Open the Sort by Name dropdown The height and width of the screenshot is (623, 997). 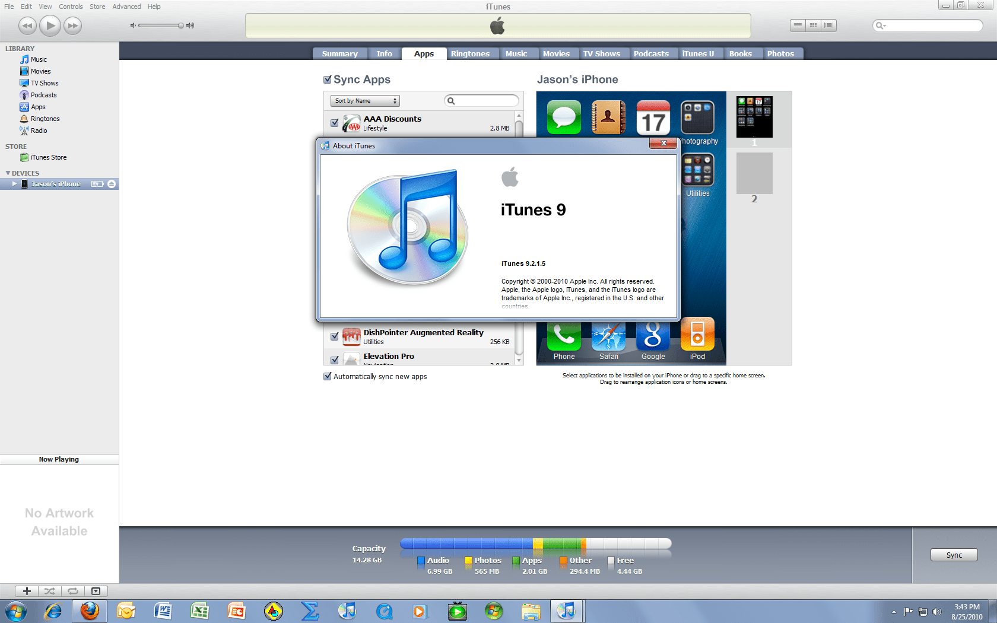[365, 101]
